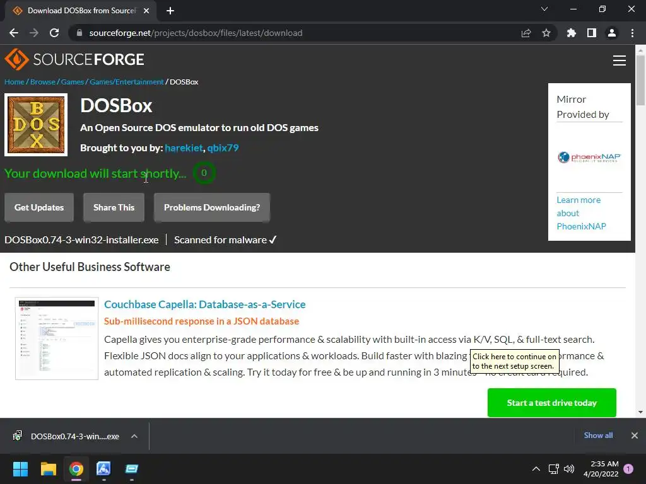Open Games/Entertainment breadcrumb link
This screenshot has height=484, width=646.
click(x=126, y=82)
